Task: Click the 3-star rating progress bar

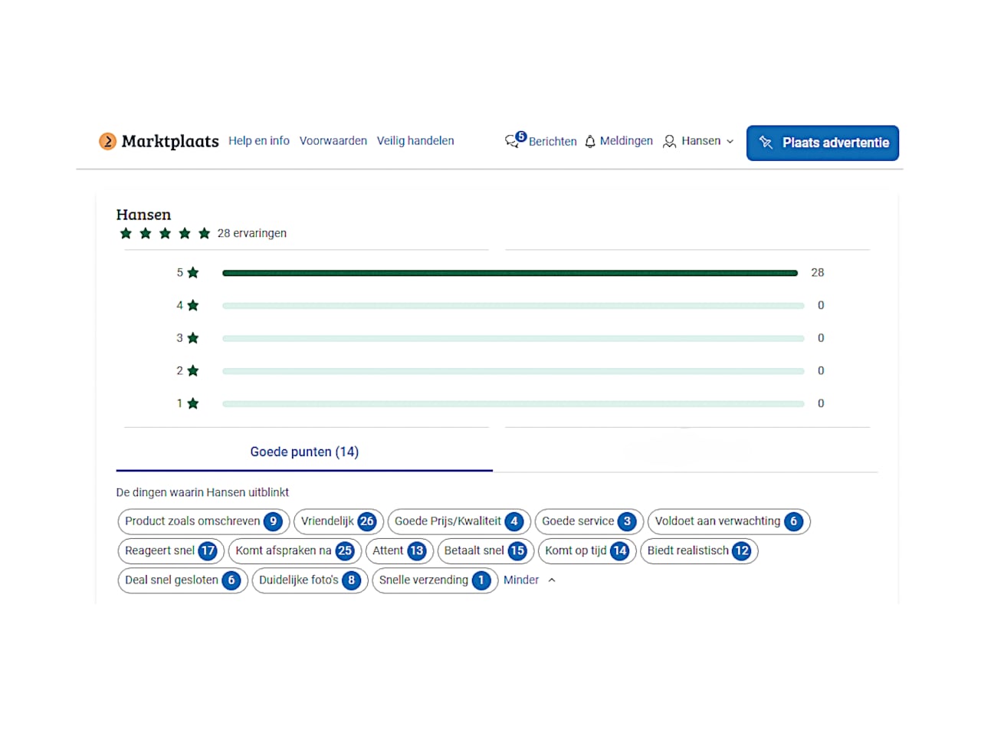Action: (513, 338)
